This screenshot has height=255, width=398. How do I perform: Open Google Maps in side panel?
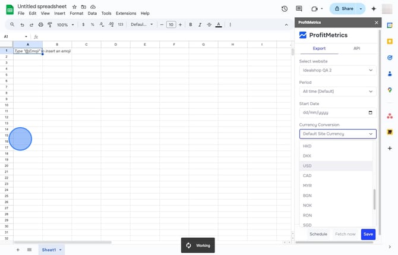(x=390, y=90)
